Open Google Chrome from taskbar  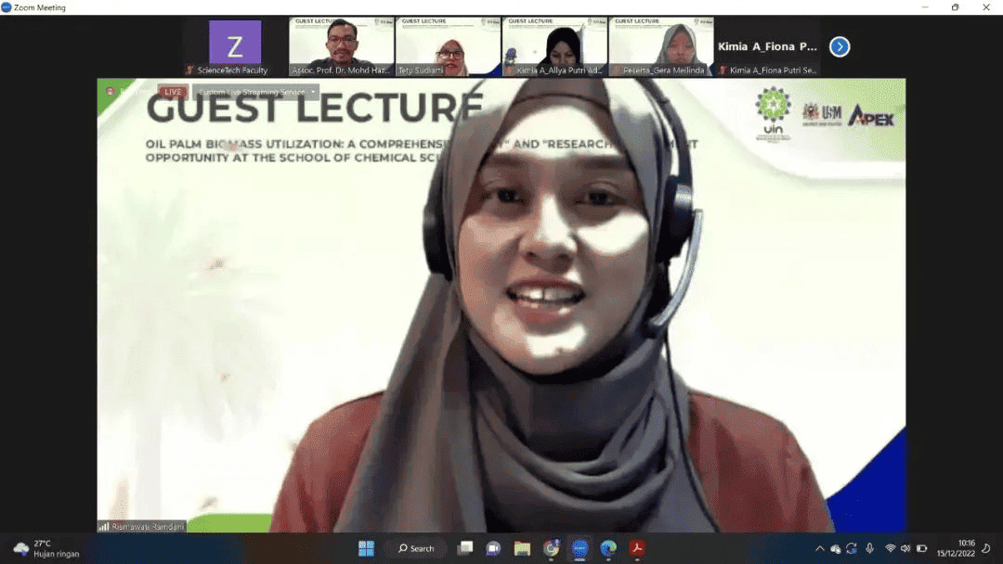(x=552, y=548)
